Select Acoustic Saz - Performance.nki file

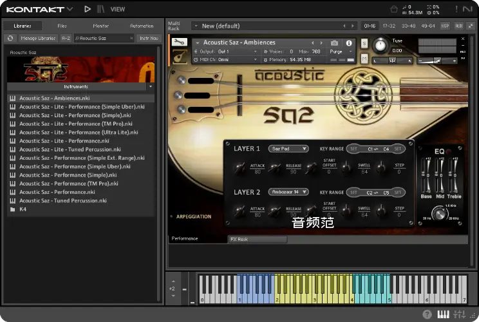(x=57, y=192)
